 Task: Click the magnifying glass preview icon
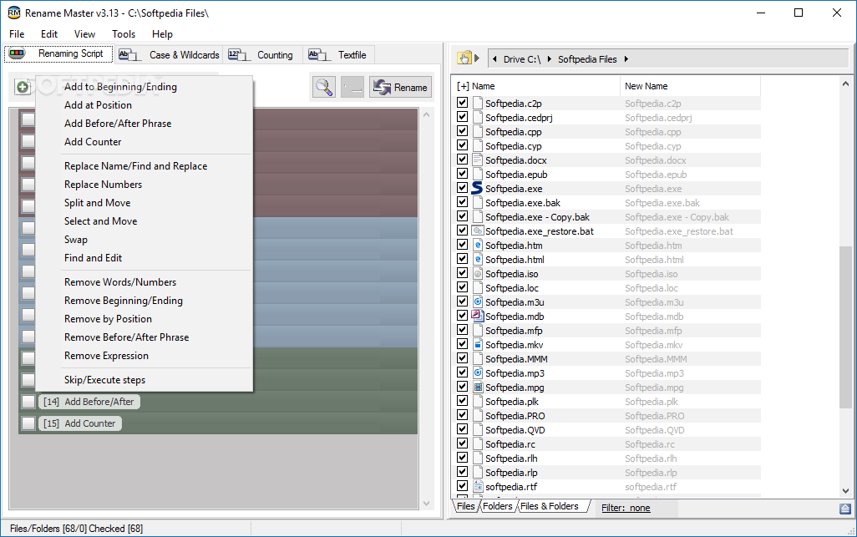pyautogui.click(x=323, y=87)
